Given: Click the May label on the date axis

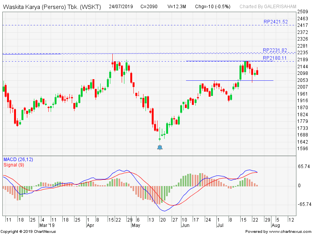Looking at the screenshot, I should pos(135,225).
